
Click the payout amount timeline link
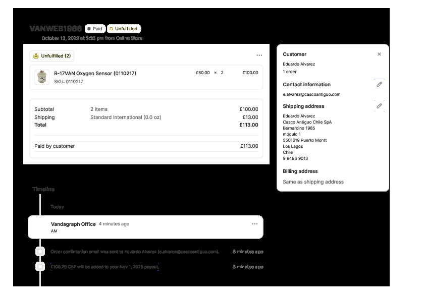[x=105, y=267]
